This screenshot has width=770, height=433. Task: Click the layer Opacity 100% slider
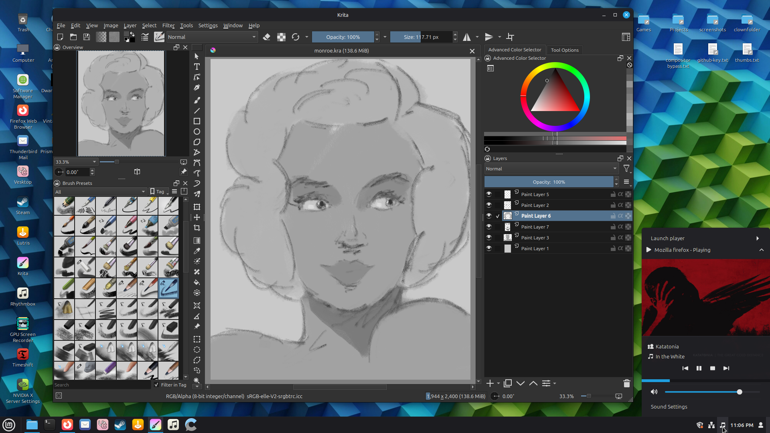[549, 182]
